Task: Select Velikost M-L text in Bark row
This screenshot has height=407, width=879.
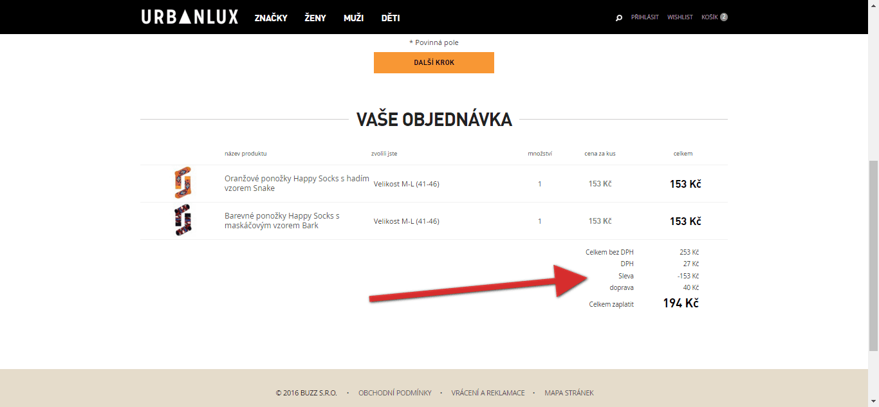Action: tap(407, 221)
